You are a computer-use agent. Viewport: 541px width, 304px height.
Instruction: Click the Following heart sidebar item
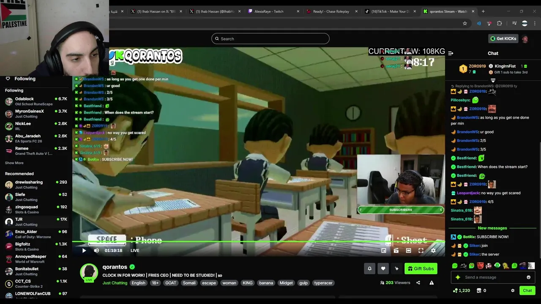pyautogui.click(x=20, y=79)
